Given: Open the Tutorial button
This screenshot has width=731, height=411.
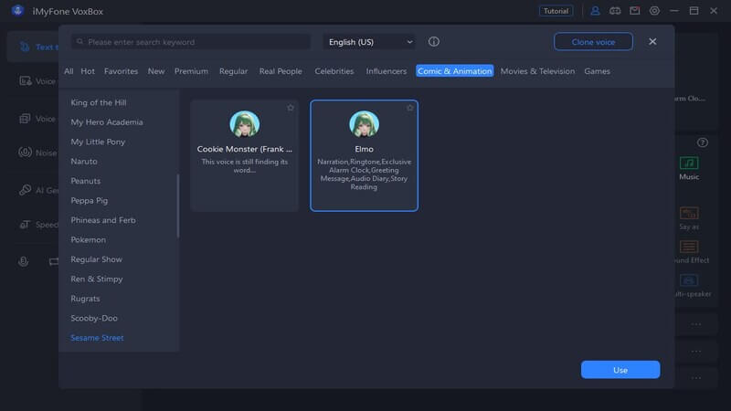Looking at the screenshot, I should [556, 11].
